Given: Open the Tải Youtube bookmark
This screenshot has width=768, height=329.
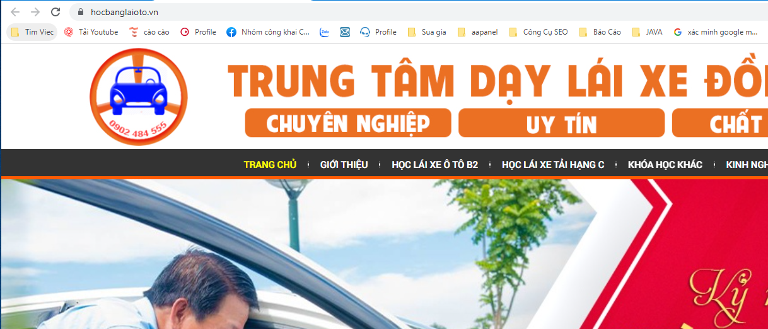Looking at the screenshot, I should pyautogui.click(x=91, y=32).
